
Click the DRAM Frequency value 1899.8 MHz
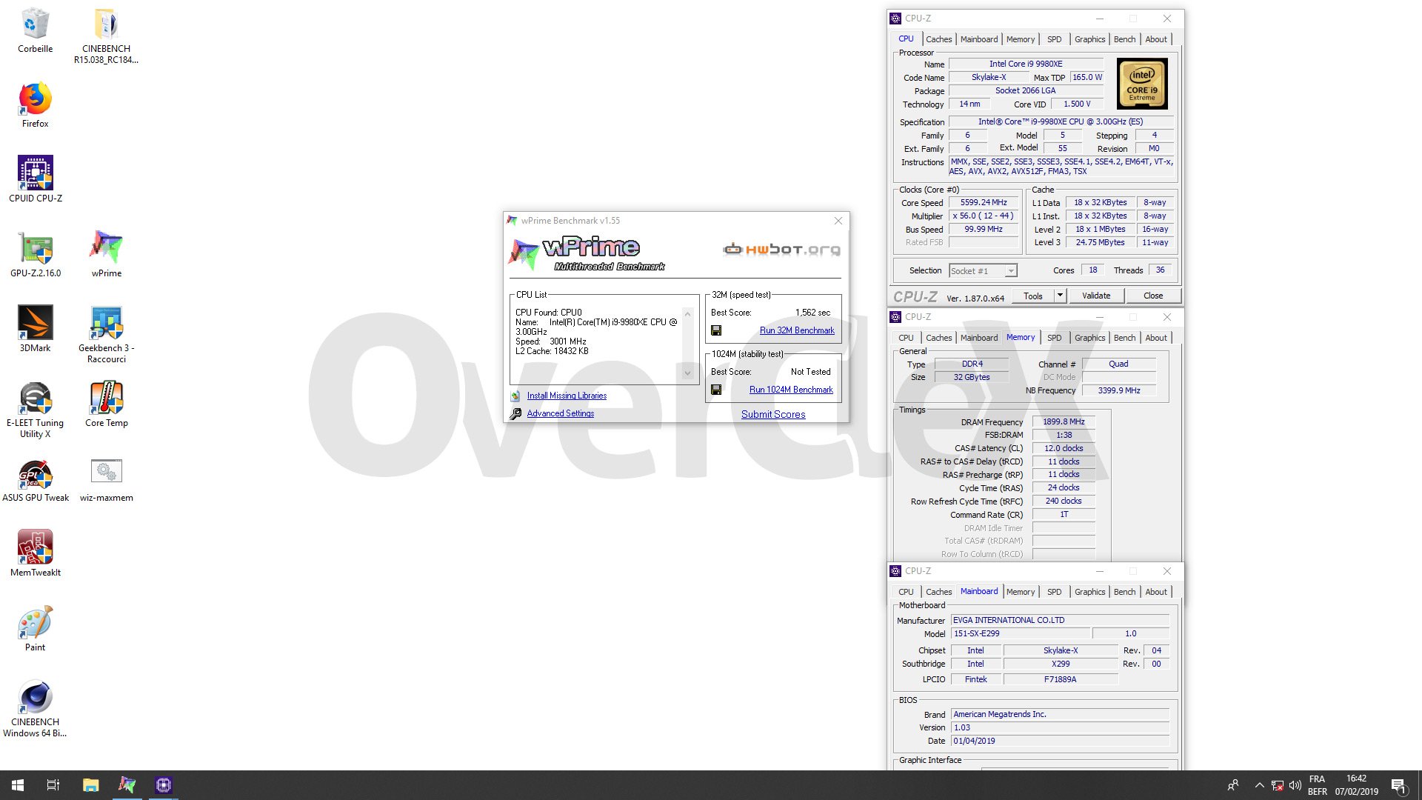pyautogui.click(x=1064, y=422)
